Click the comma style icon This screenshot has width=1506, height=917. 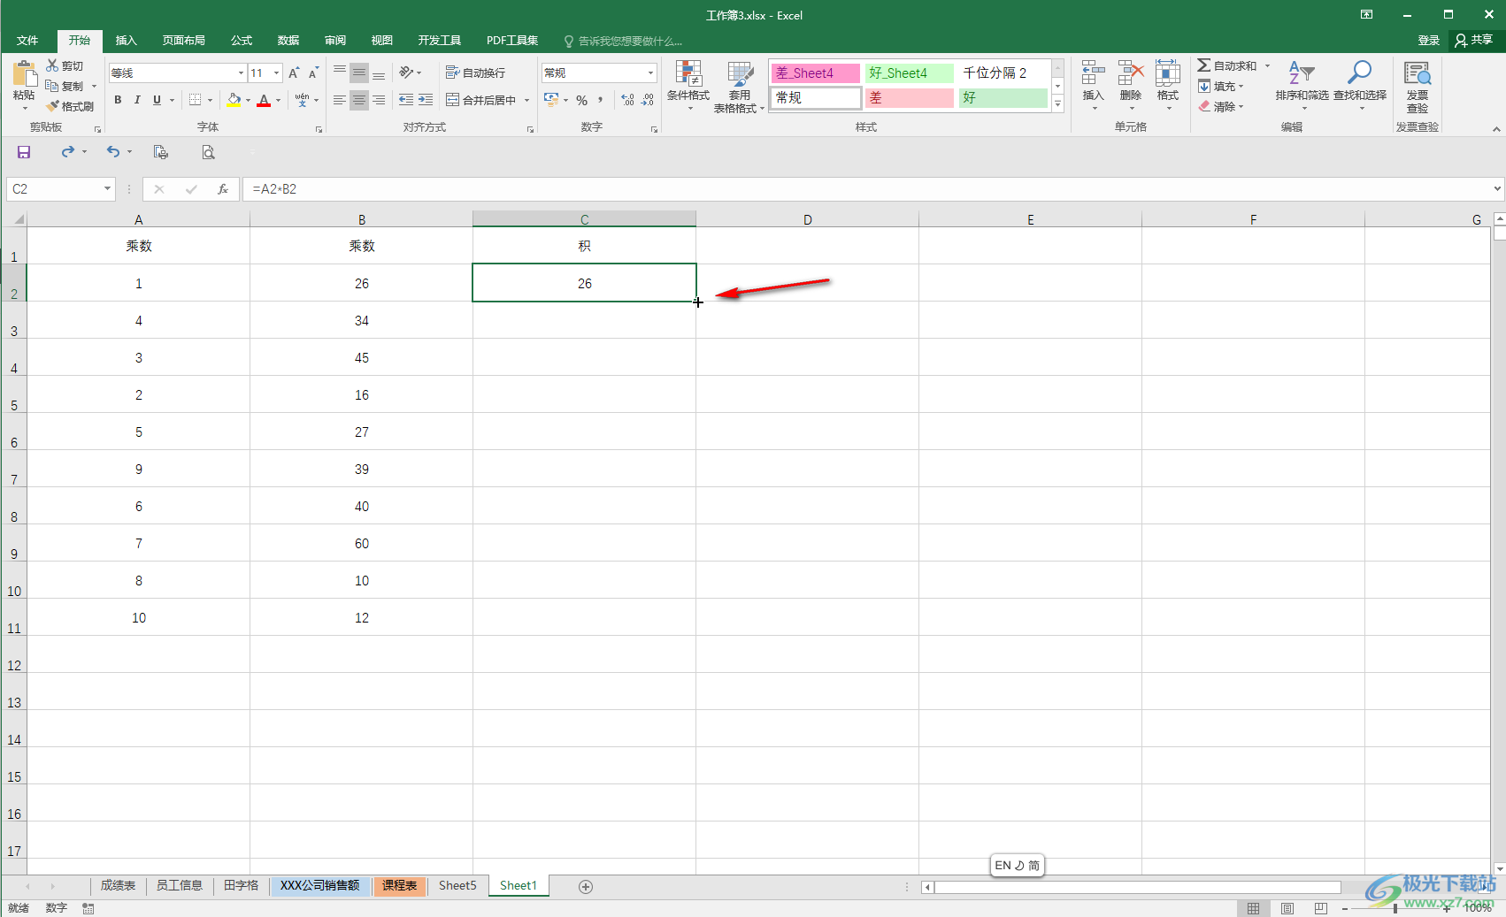click(601, 100)
